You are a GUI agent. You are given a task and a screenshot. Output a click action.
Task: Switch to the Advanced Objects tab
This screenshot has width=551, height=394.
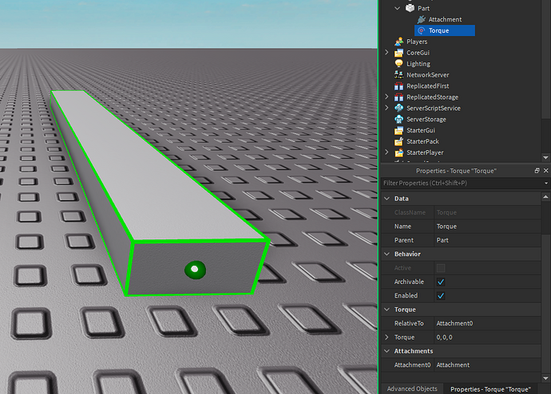[412, 388]
